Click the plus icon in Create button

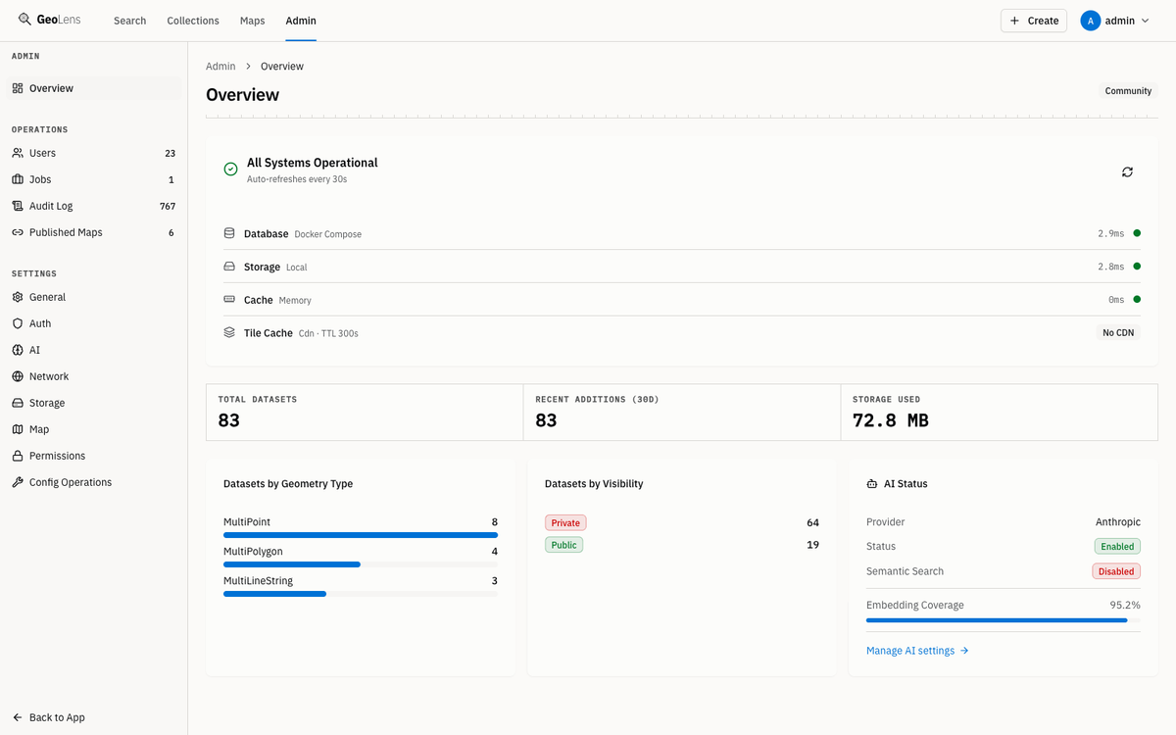point(1015,21)
